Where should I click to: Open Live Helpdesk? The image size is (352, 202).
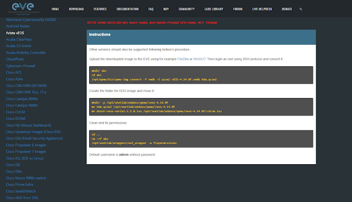262,9
